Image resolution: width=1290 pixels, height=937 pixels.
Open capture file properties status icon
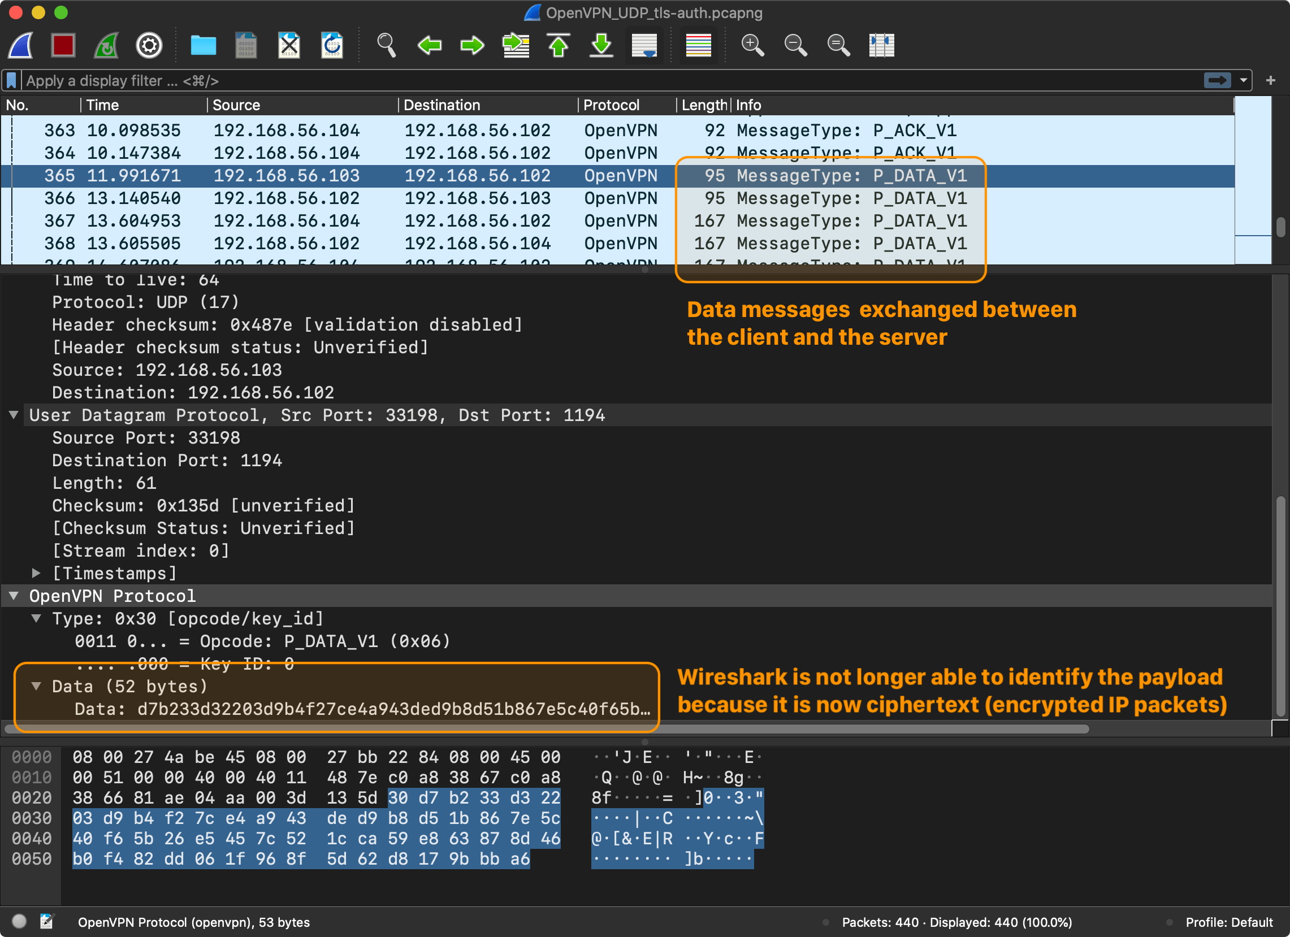[47, 921]
